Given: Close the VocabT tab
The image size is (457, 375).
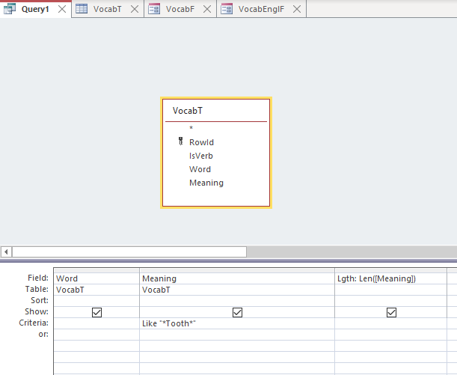Looking at the screenshot, I should [135, 9].
